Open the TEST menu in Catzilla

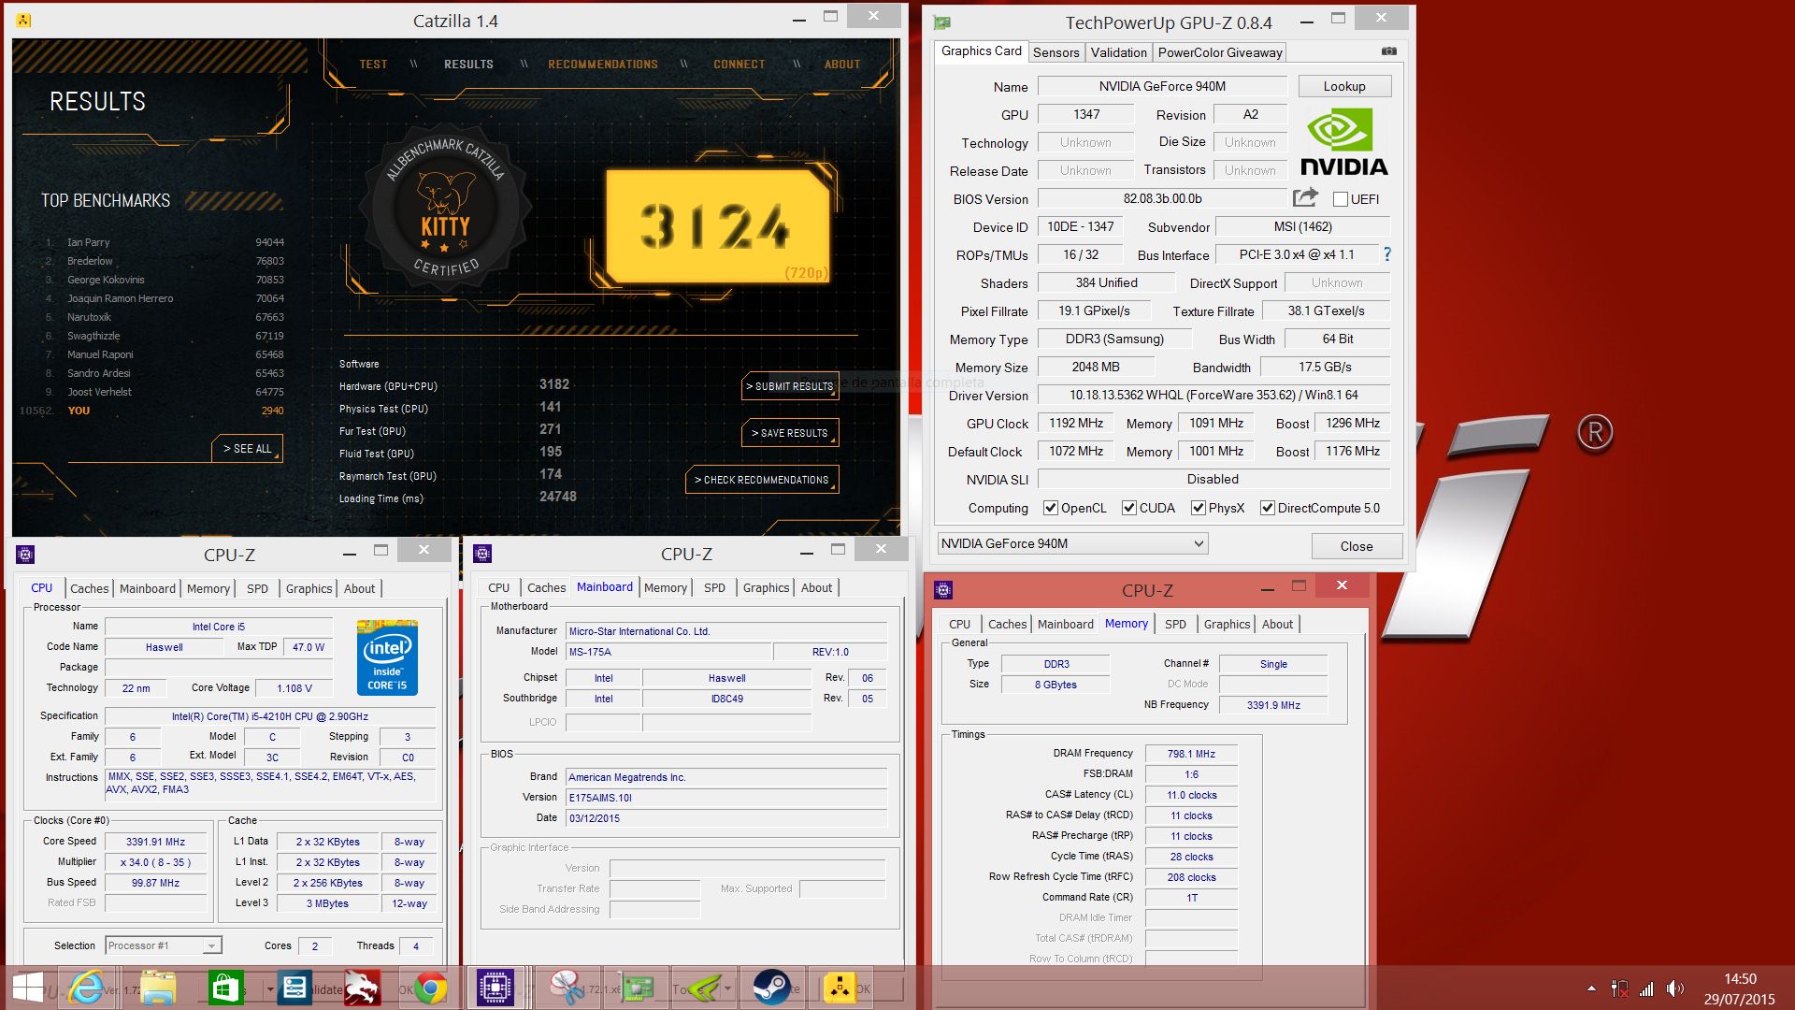[x=373, y=65]
